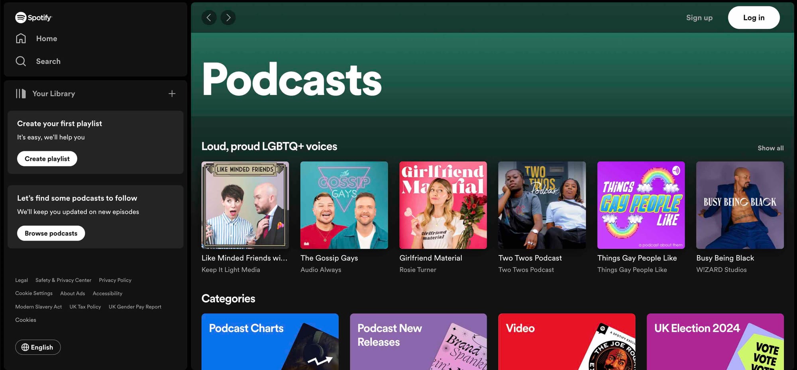
Task: Open the Privacy Policy link
Action: click(x=115, y=280)
